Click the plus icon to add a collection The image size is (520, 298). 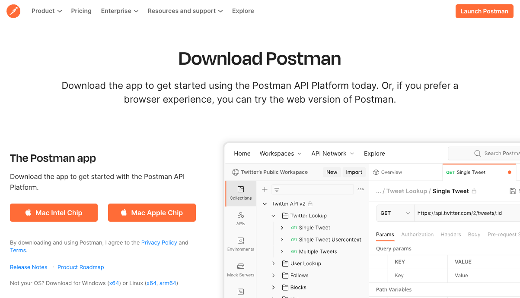coord(265,189)
